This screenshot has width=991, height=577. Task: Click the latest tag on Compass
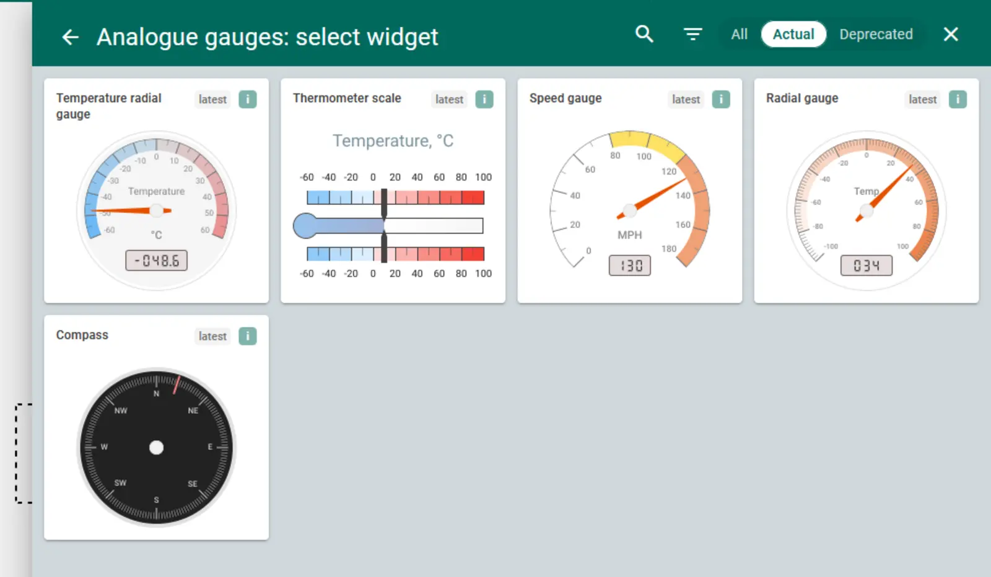click(x=212, y=336)
